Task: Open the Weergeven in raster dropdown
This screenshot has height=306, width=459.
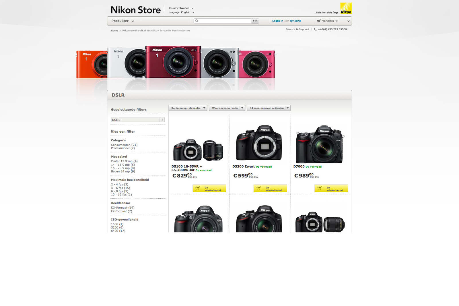Action: pos(227,108)
